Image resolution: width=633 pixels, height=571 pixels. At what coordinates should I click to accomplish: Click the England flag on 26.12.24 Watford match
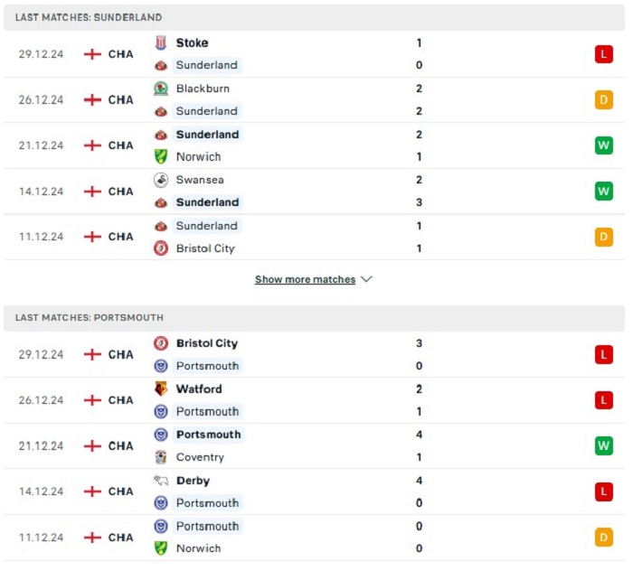click(92, 400)
